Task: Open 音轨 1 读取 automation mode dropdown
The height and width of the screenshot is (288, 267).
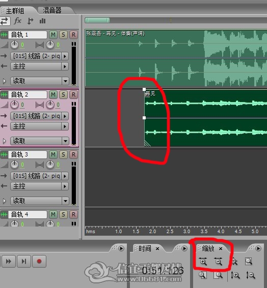Action: click(40, 81)
